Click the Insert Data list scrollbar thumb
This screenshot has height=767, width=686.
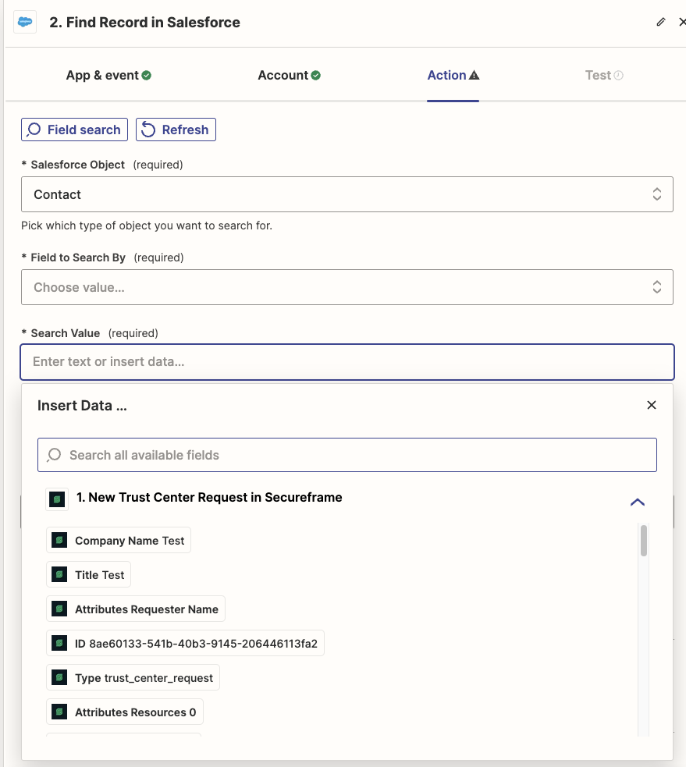(x=643, y=541)
